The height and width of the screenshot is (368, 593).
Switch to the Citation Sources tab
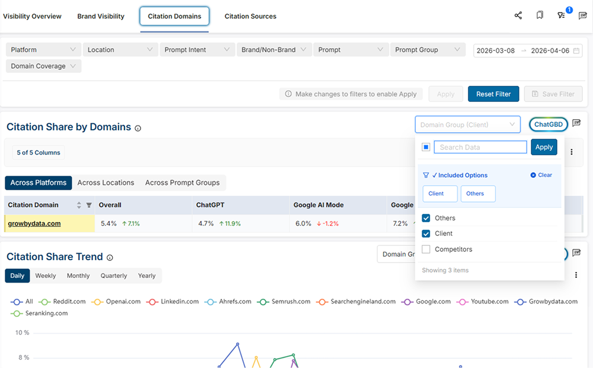point(250,16)
